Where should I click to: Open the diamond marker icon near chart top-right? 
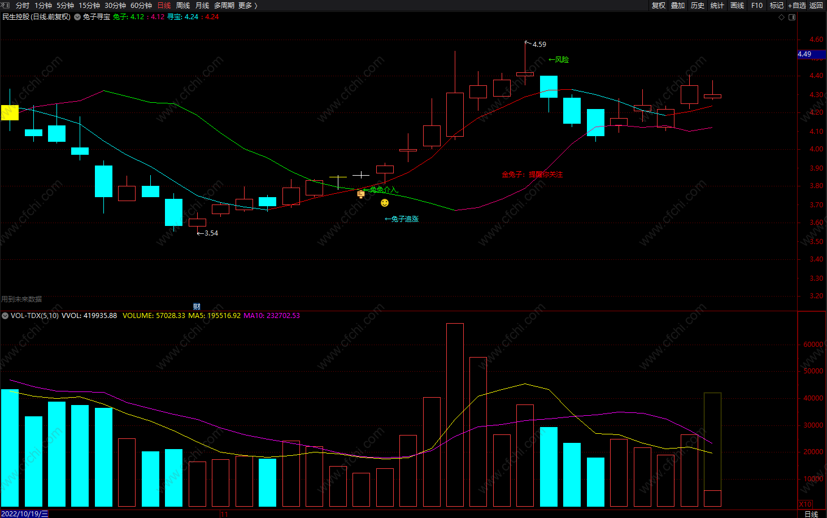(x=782, y=17)
